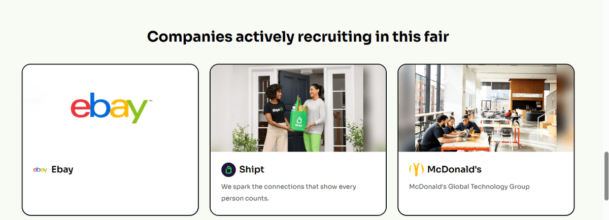The height and width of the screenshot is (220, 609).
Task: Click the green Shipt bag in photo
Action: point(298,124)
